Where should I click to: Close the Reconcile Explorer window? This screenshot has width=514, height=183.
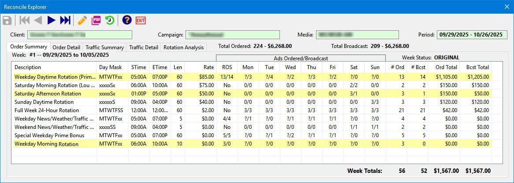[507, 7]
